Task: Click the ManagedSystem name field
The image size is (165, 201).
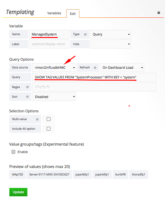Action: (49, 34)
